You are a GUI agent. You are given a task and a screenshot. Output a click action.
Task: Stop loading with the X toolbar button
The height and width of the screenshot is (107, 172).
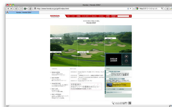click(21, 9)
